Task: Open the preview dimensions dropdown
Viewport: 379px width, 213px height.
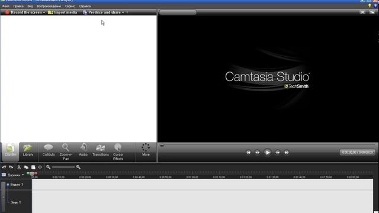Action: tap(178, 12)
